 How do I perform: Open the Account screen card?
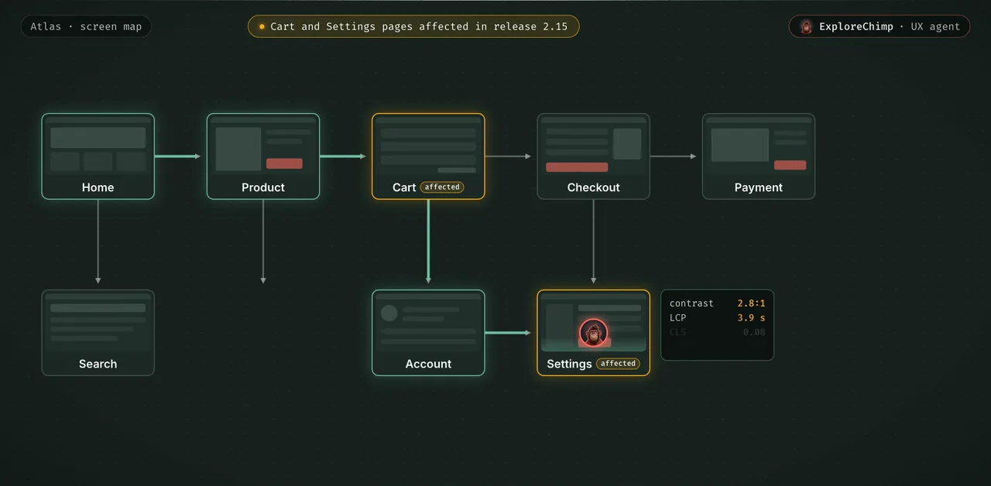(428, 333)
